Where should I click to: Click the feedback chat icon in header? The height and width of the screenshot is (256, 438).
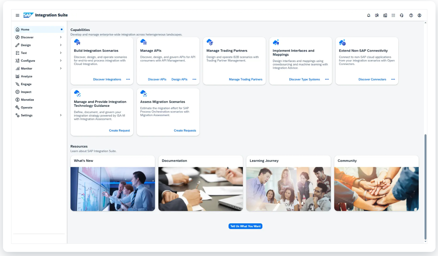pyautogui.click(x=377, y=15)
